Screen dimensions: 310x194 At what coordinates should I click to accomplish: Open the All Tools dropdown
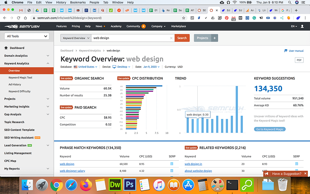27,36
